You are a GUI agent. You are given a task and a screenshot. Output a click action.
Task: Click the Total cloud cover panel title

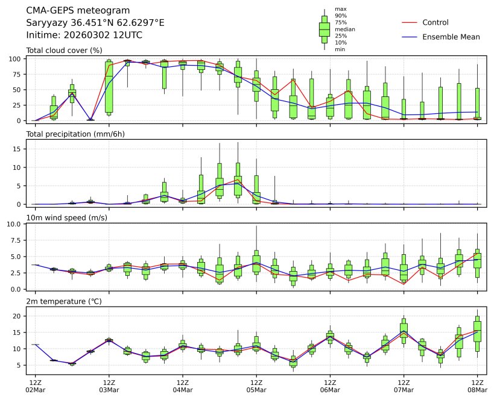(x=64, y=50)
